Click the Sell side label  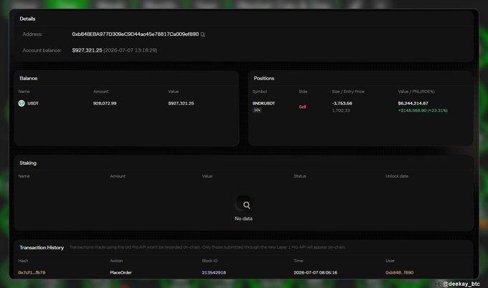click(x=303, y=107)
